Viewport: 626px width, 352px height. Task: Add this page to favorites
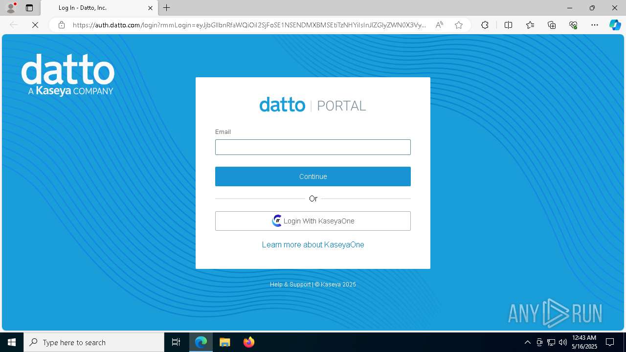[459, 25]
